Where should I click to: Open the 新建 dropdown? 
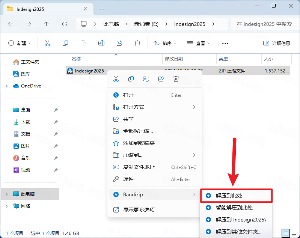(x=19, y=43)
